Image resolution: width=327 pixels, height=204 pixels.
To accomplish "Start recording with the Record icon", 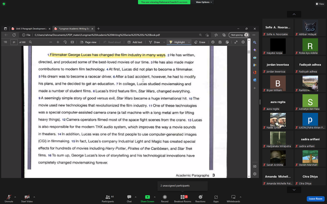I will coord(165,197).
